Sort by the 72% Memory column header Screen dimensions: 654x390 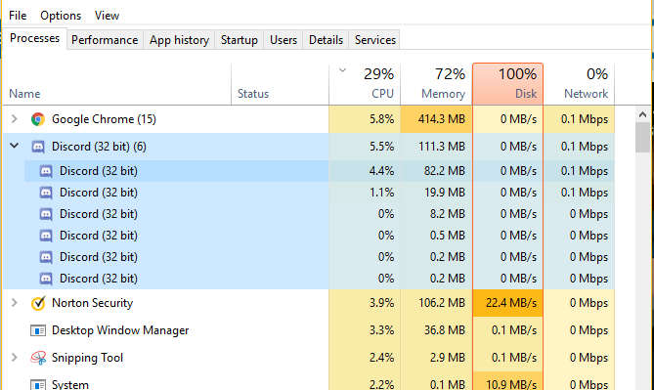436,85
